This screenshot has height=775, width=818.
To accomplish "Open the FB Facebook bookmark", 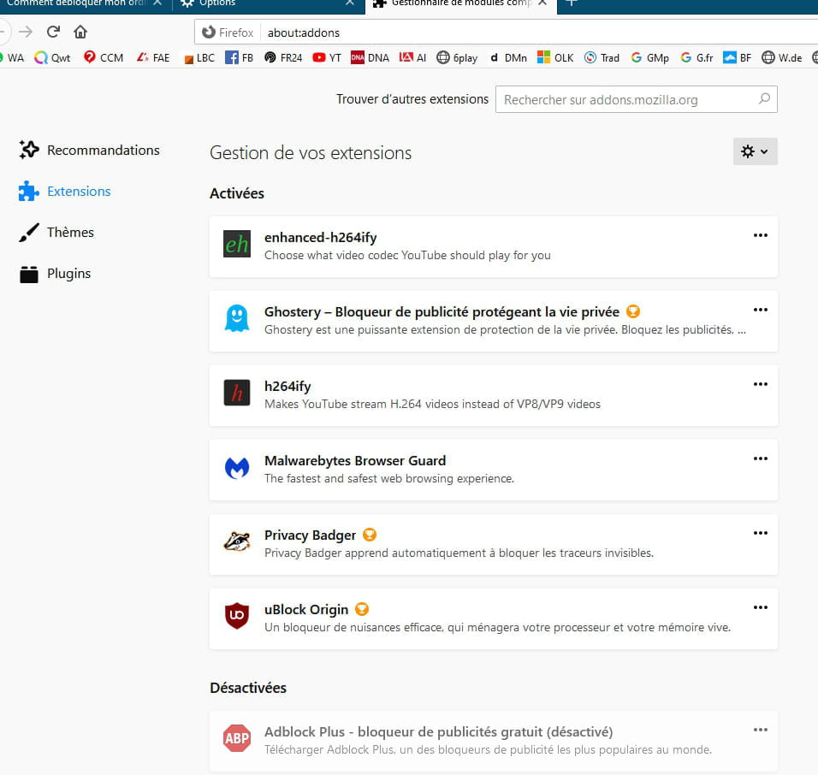I will click(240, 57).
